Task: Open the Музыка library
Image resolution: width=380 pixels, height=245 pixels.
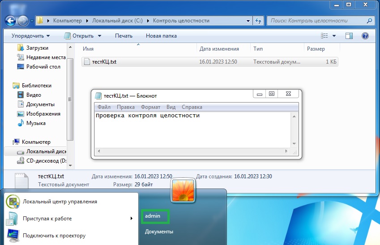Action: point(36,123)
